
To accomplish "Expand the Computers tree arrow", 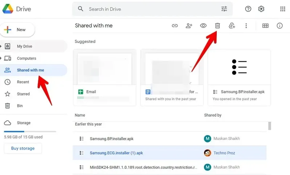I will pyautogui.click(x=1, y=58).
